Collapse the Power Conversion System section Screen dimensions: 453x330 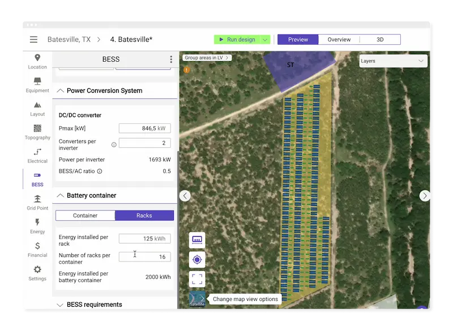pyautogui.click(x=61, y=91)
